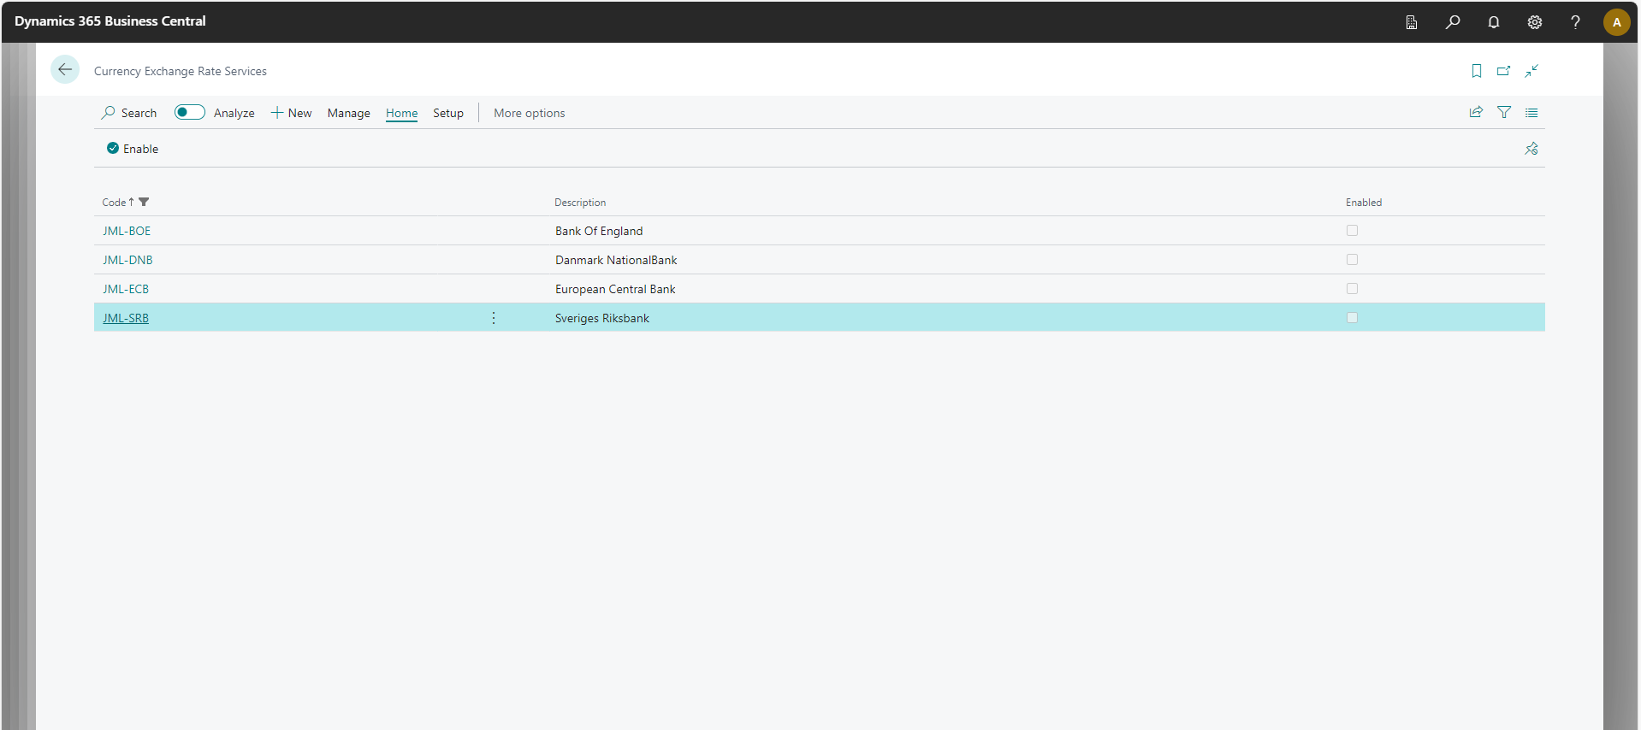Click the share icon in toolbar
Viewport: 1641px width, 730px height.
(1476, 113)
